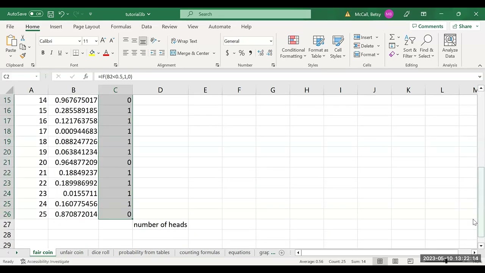The height and width of the screenshot is (273, 485).
Task: Click the Increase Indent icon
Action: point(162,53)
